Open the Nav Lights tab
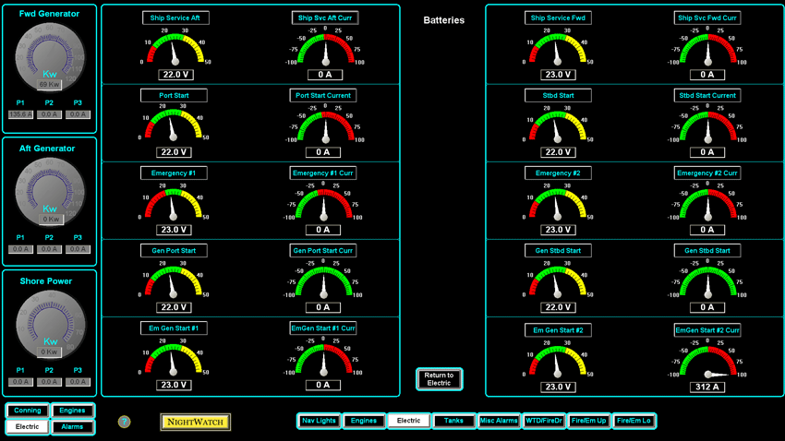The height and width of the screenshot is (441, 785). 319,421
